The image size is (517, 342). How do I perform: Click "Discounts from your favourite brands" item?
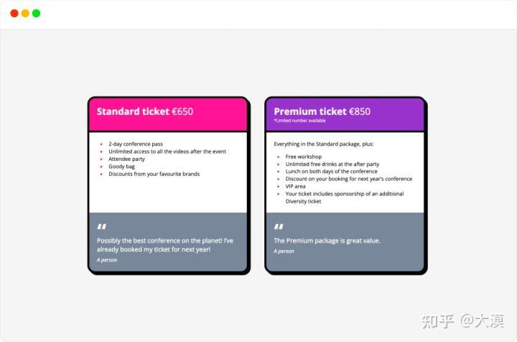[154, 174]
